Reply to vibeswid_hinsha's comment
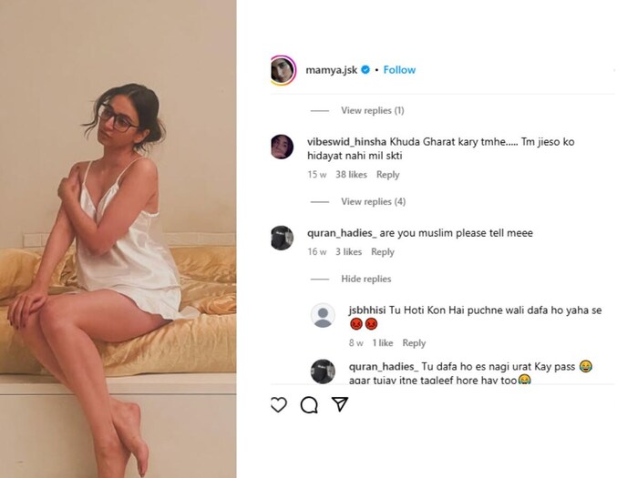The width and height of the screenshot is (638, 478). pyautogui.click(x=388, y=175)
